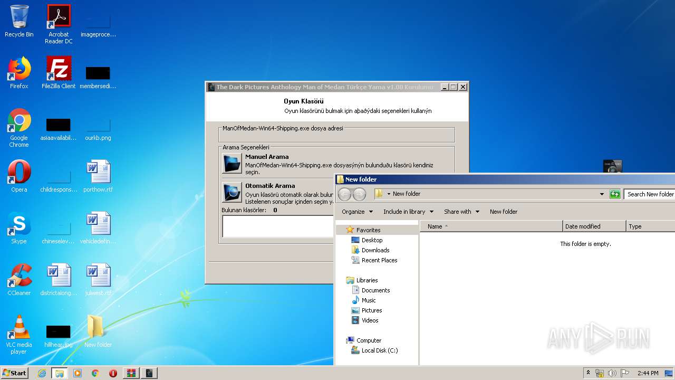Open the Acrobat Reader DC shortcut
The width and height of the screenshot is (675, 380).
59,24
